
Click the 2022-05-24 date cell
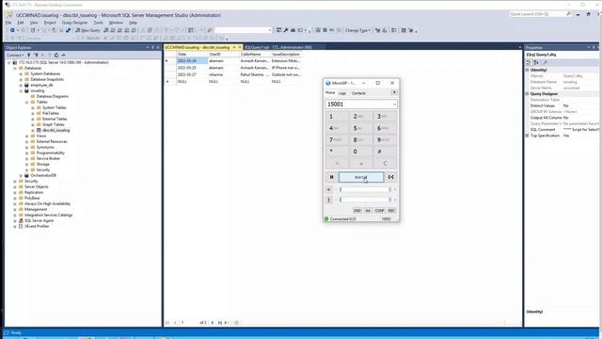coord(192,60)
